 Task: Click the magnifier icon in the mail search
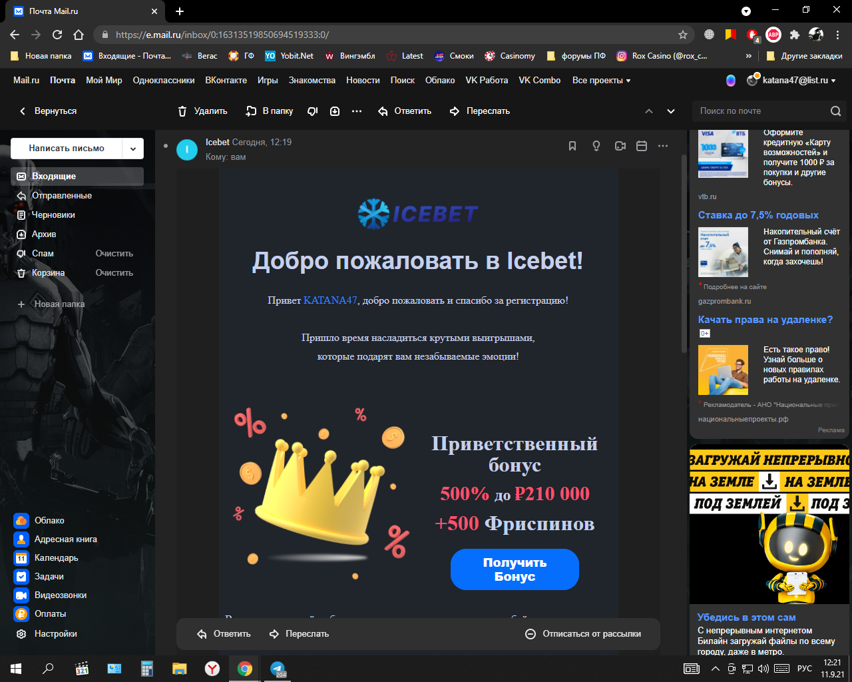[836, 111]
